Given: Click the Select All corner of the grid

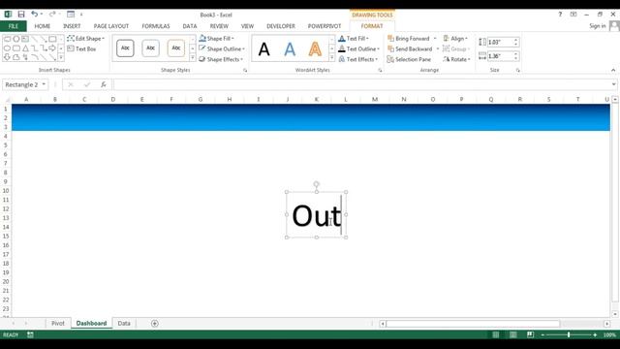Looking at the screenshot, I should (x=6, y=99).
